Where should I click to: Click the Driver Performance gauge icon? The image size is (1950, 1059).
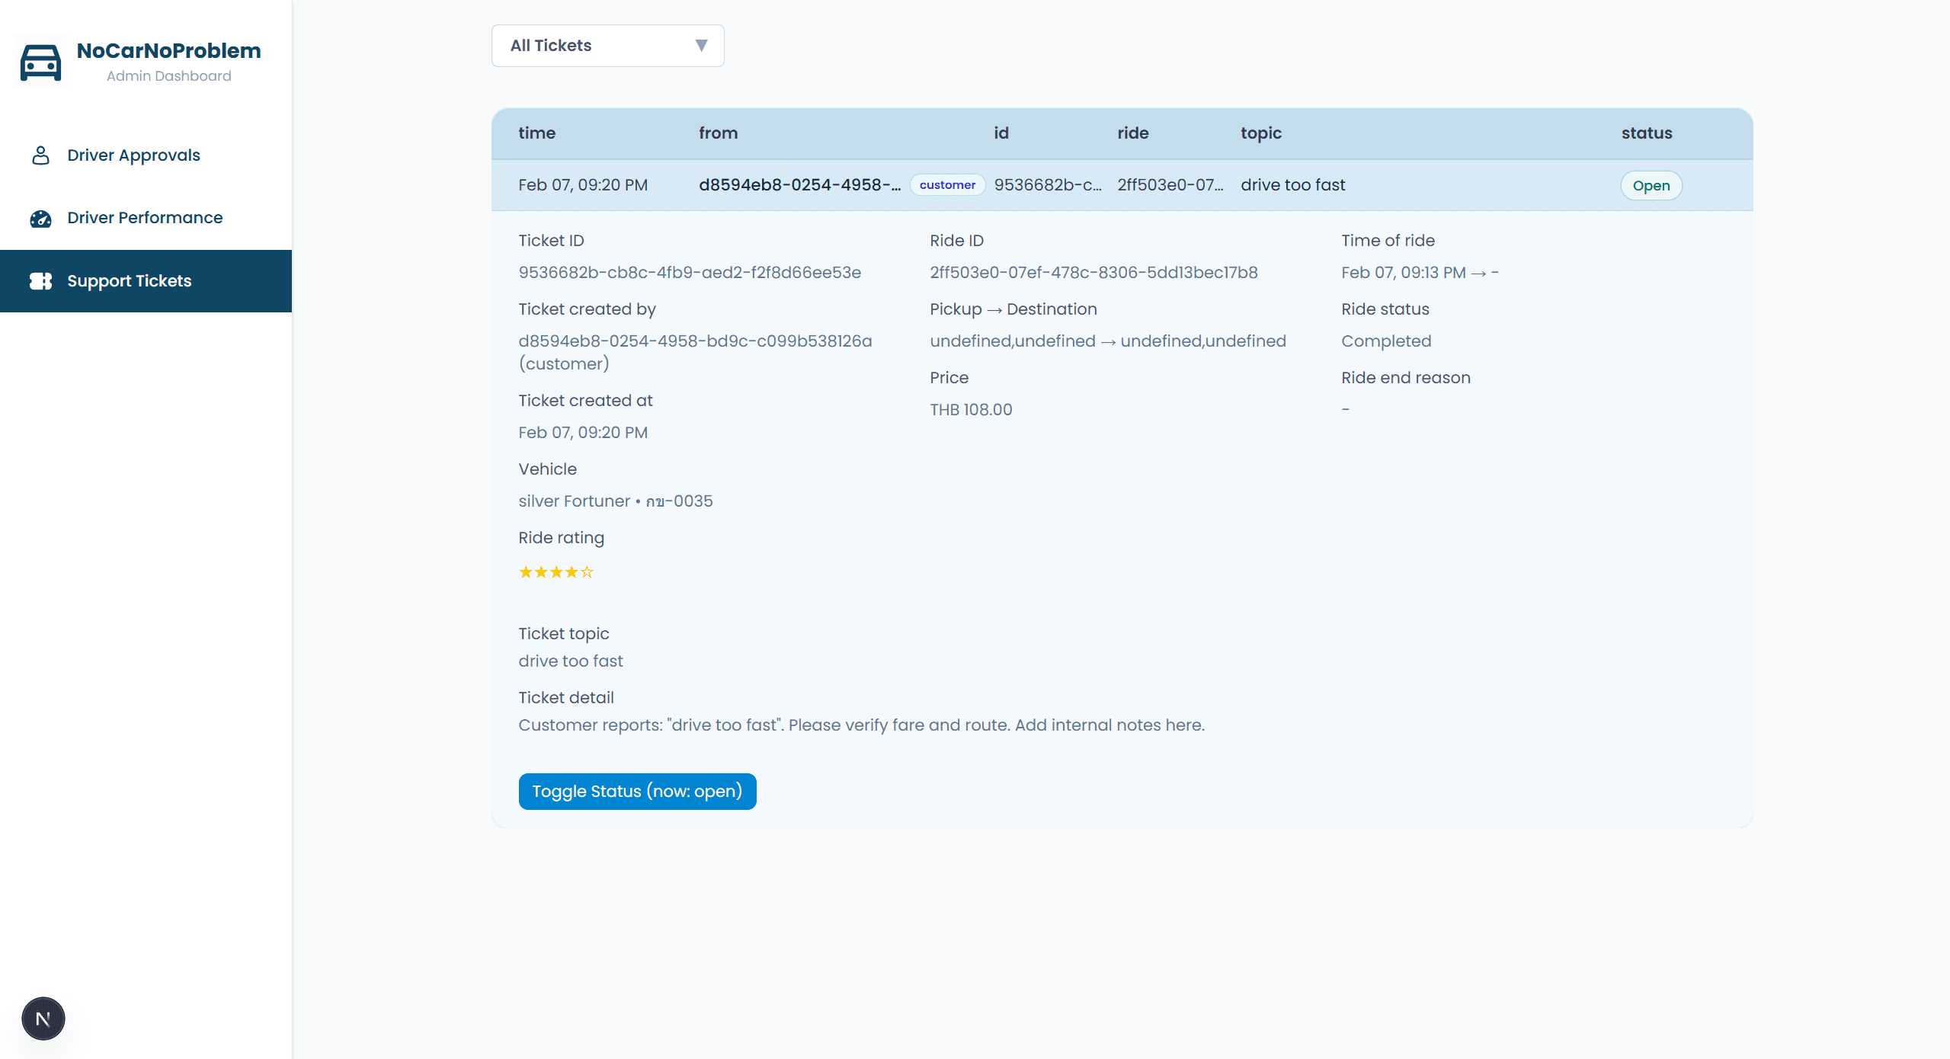tap(40, 219)
